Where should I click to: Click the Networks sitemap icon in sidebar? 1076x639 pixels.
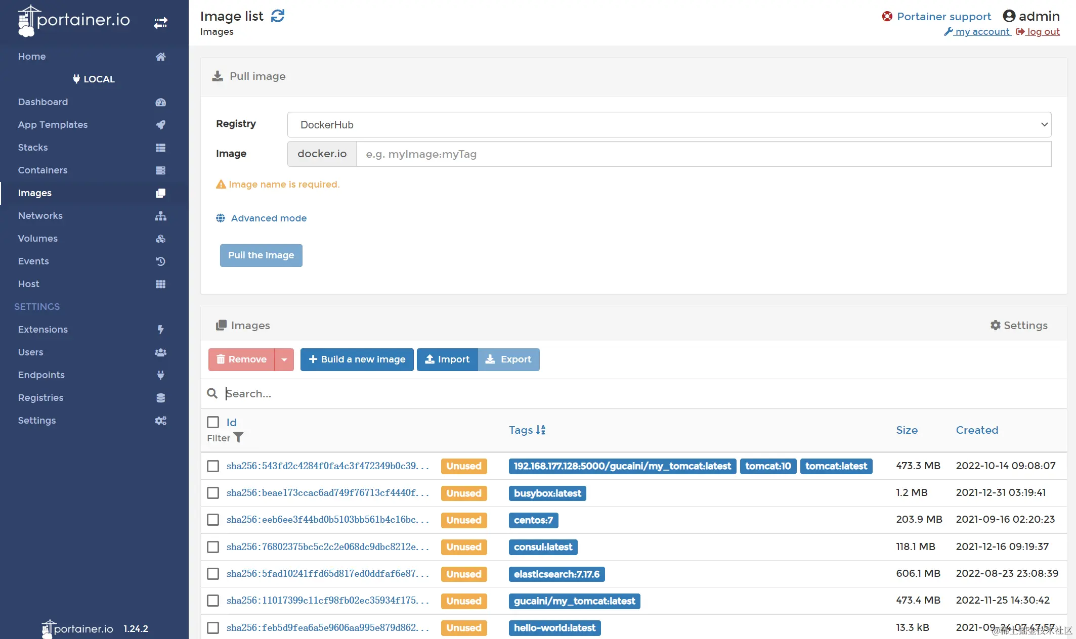click(x=160, y=216)
